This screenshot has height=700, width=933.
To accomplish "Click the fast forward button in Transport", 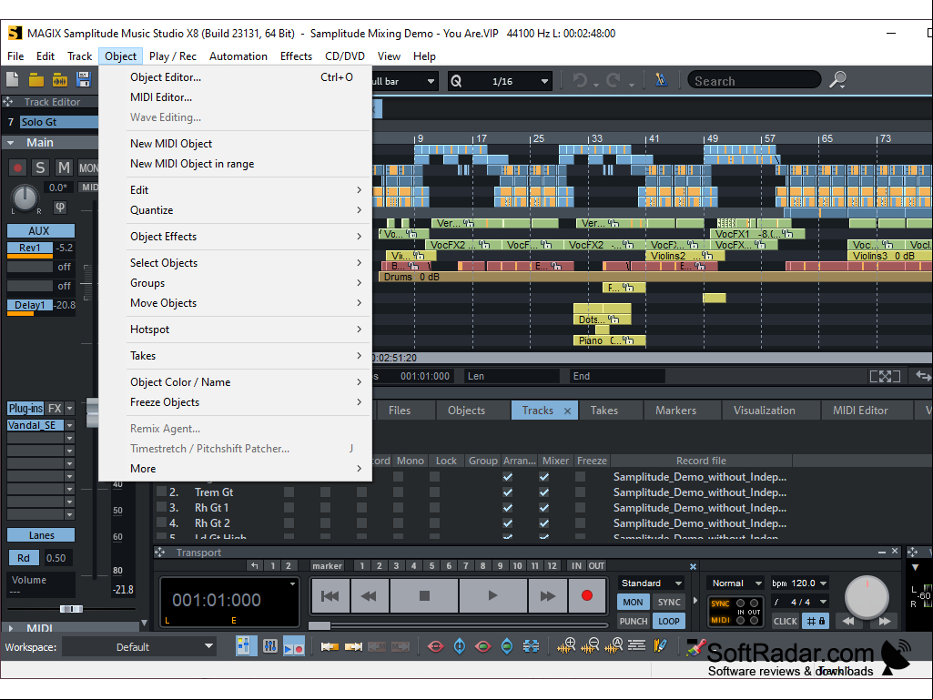I will click(547, 595).
